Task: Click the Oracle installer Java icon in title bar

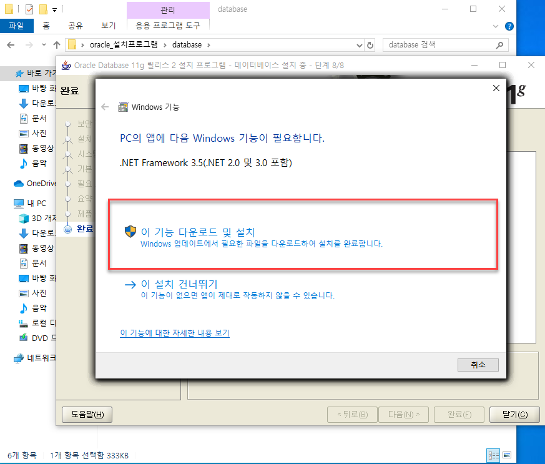Action: [66, 65]
